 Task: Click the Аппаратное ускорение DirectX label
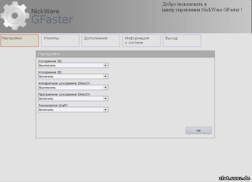tap(64, 83)
